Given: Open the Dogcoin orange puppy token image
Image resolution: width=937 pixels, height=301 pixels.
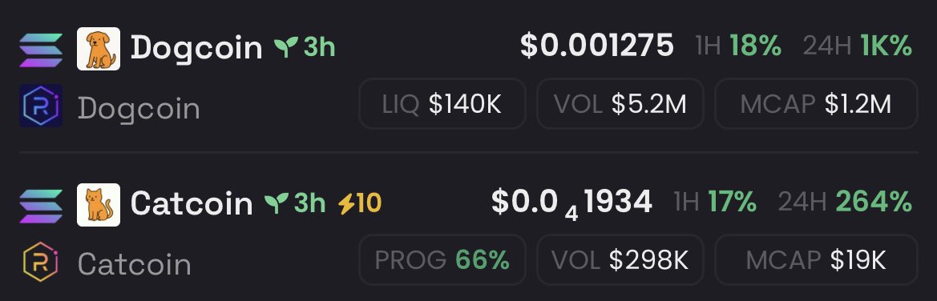Looking at the screenshot, I should 99,49.
